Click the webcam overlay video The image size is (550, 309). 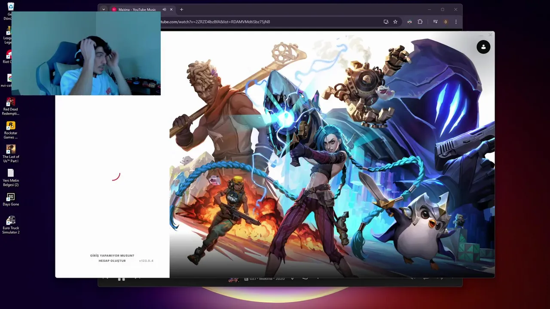pos(86,53)
